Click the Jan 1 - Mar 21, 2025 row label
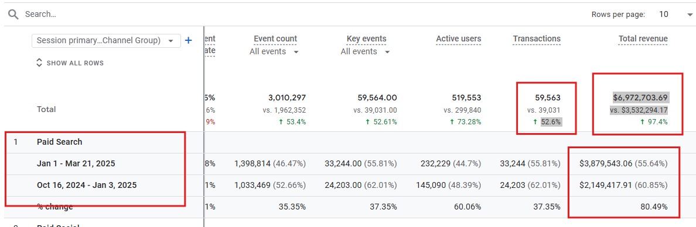696x227 pixels. (x=76, y=164)
